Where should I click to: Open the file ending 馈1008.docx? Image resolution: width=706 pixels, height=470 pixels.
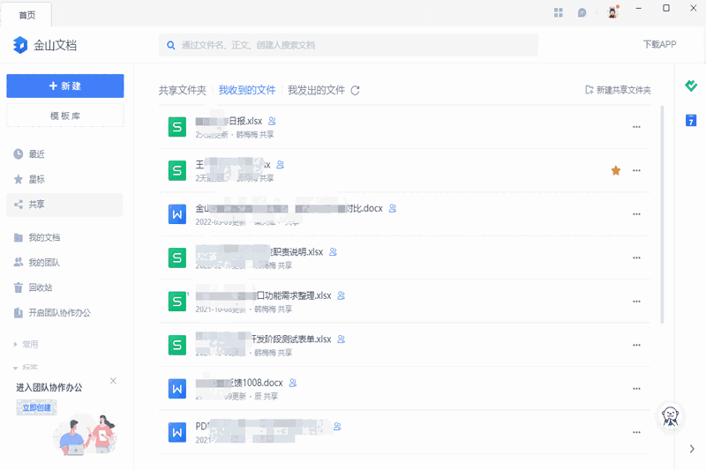click(x=239, y=383)
